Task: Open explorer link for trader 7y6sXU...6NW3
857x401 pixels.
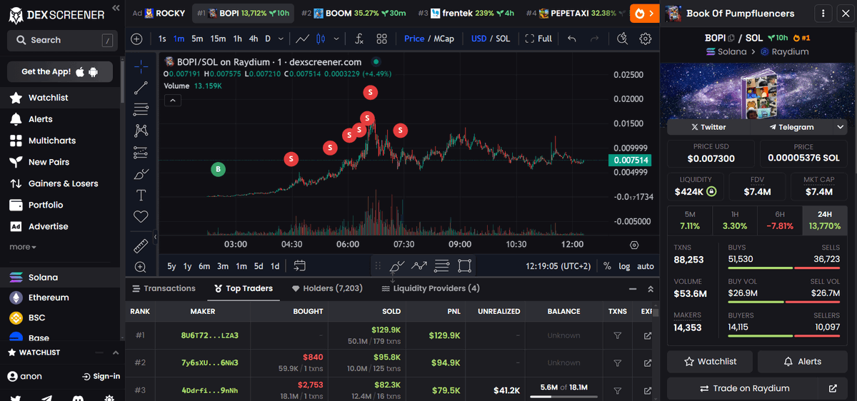Action: coord(648,362)
